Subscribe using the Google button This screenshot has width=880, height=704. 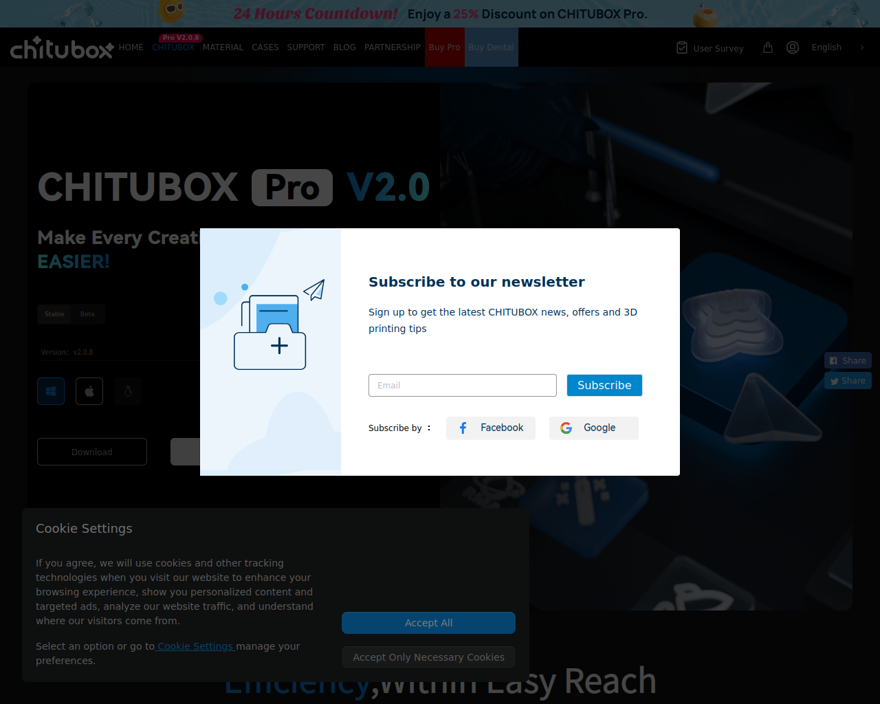(594, 428)
